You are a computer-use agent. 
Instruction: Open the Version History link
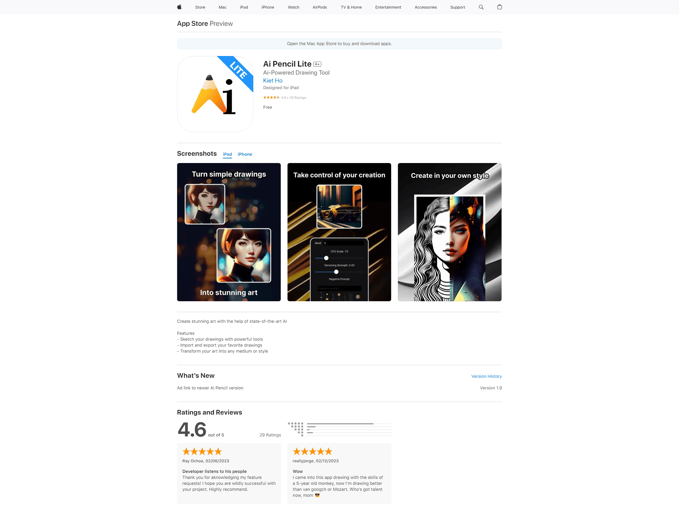(487, 376)
